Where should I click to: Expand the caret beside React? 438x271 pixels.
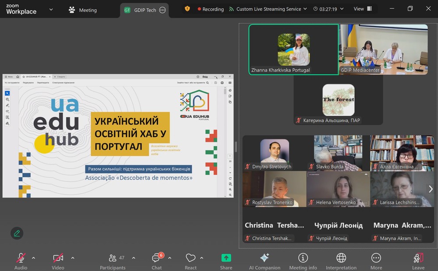point(201,258)
